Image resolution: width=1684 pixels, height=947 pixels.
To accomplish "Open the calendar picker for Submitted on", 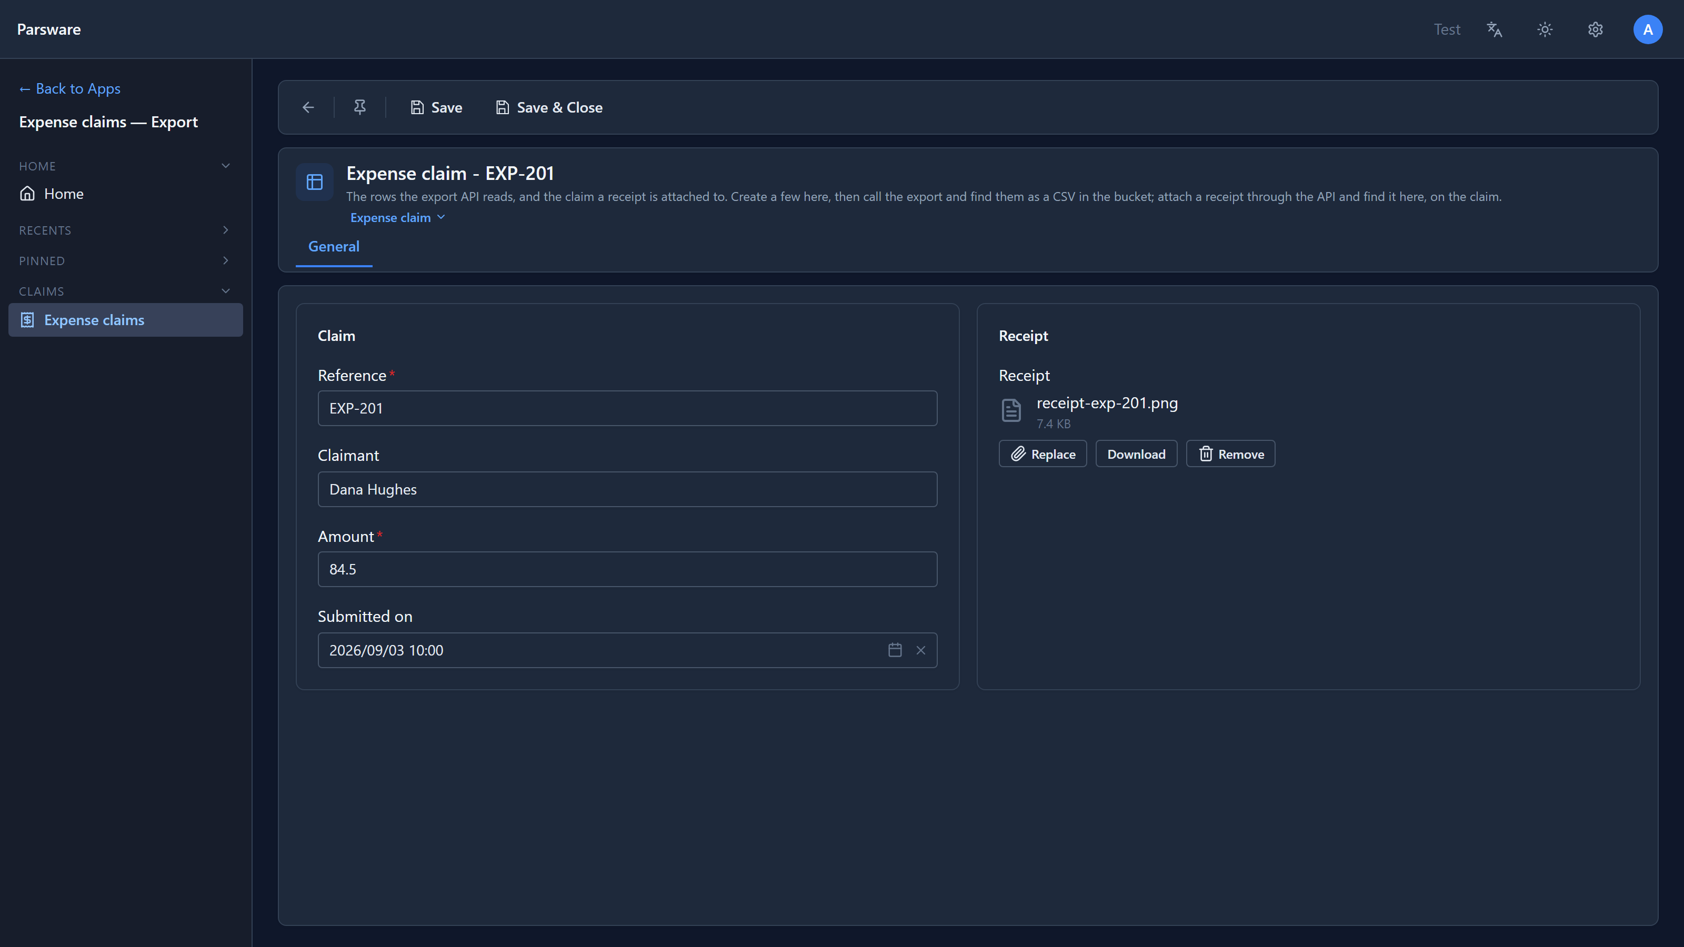I will click(895, 650).
